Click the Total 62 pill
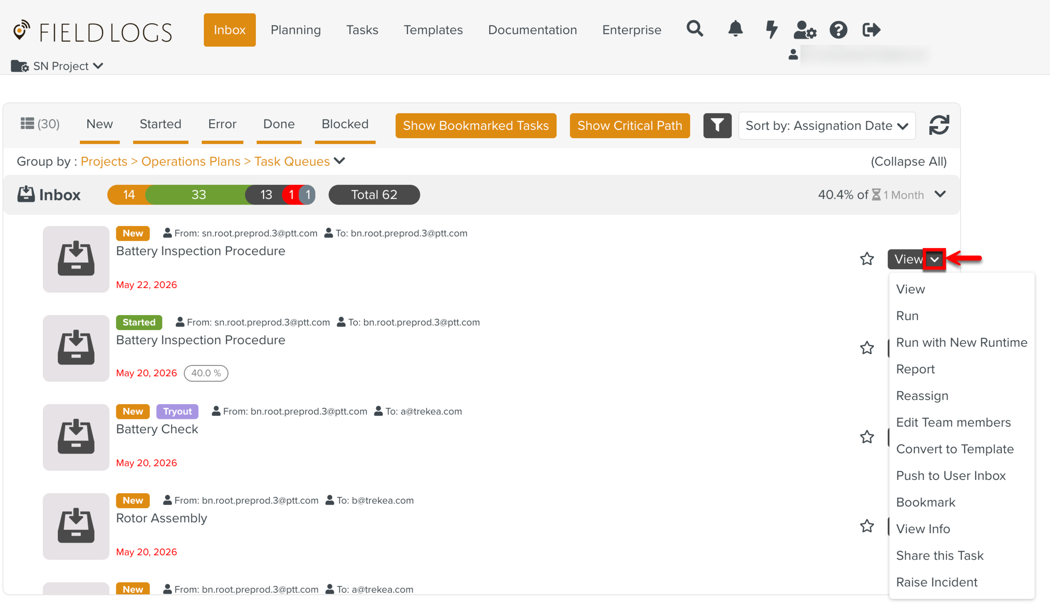Image resolution: width=1050 pixels, height=616 pixels. tap(374, 195)
